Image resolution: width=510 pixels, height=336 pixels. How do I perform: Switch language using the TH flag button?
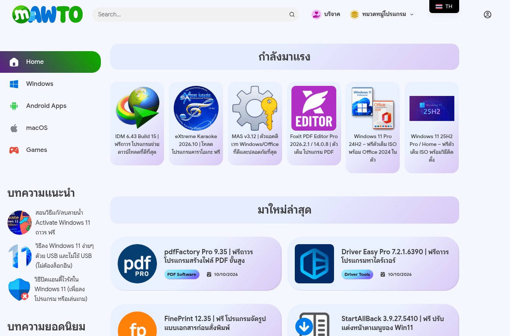point(444,6)
